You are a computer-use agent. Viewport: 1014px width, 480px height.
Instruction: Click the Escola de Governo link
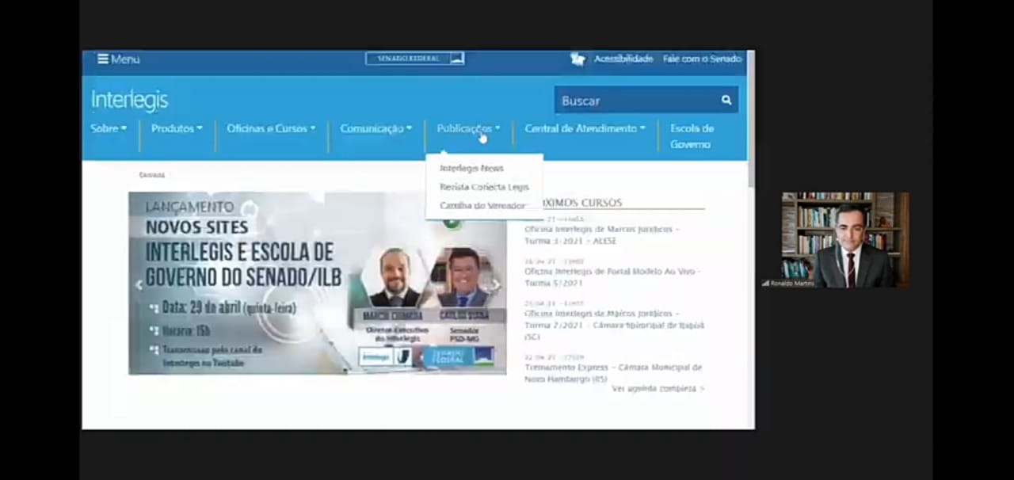coord(692,135)
